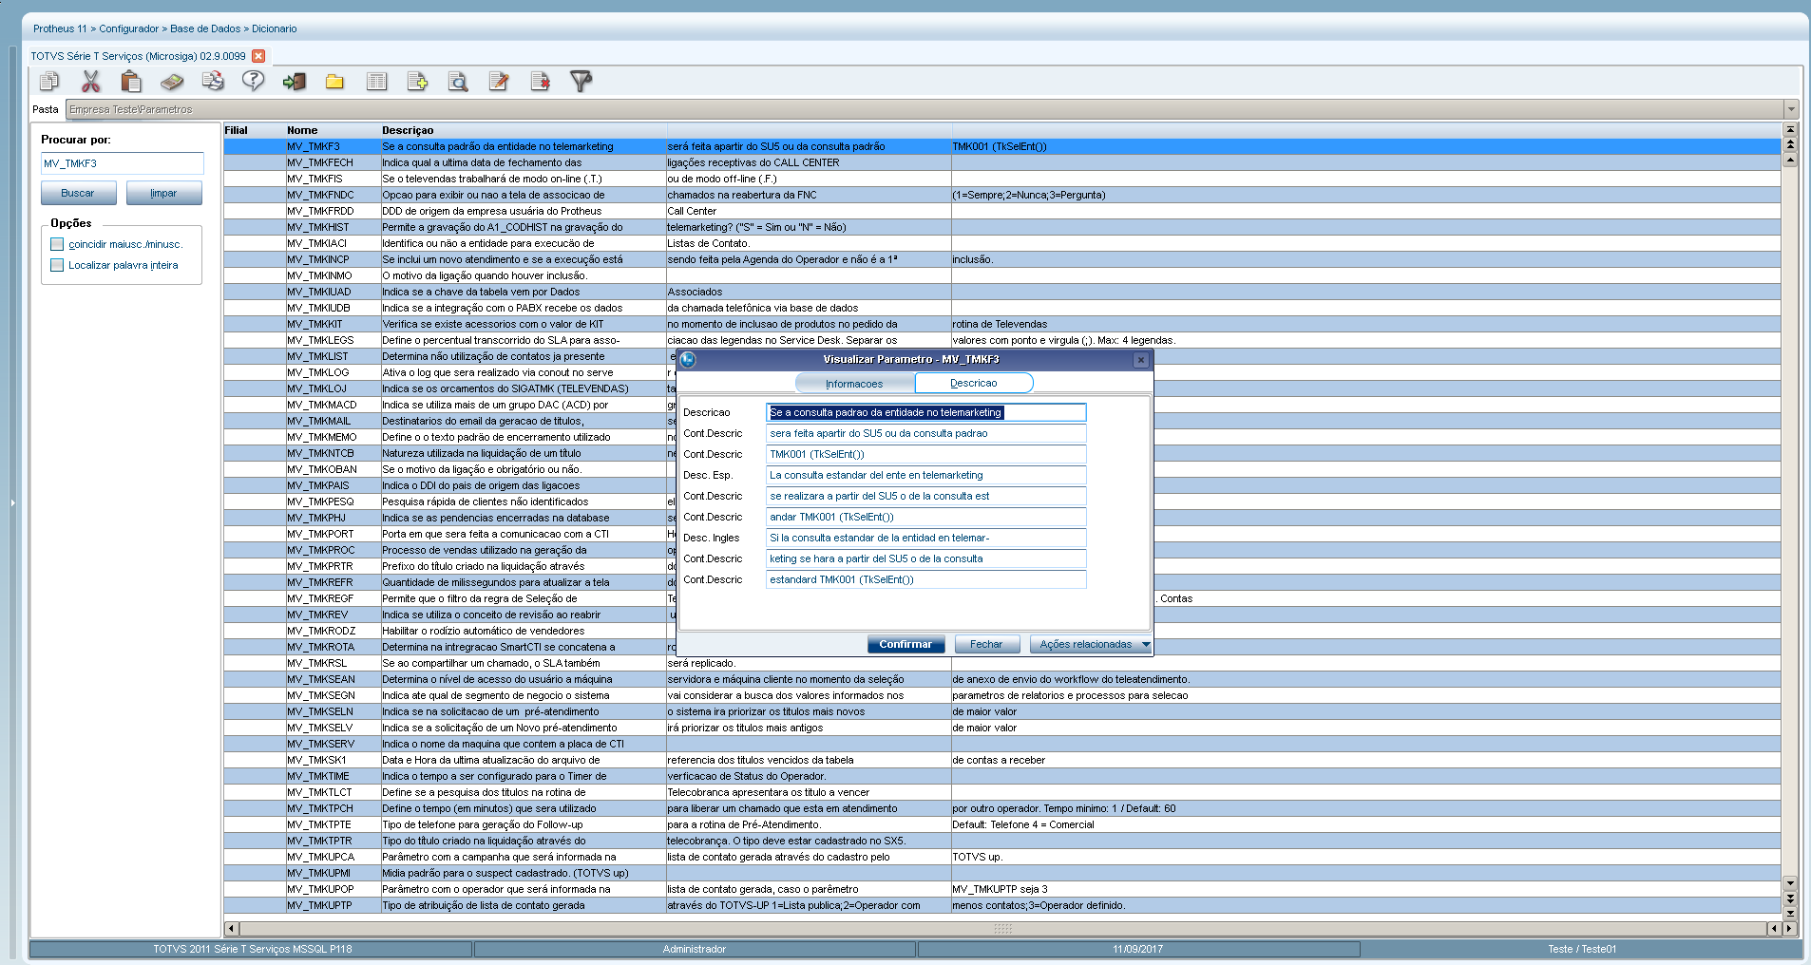Select the MV_TMKHIST parameter row
Screen dimensions: 1811x965
[1002, 227]
